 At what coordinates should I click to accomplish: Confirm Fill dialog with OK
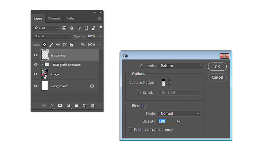217,67
